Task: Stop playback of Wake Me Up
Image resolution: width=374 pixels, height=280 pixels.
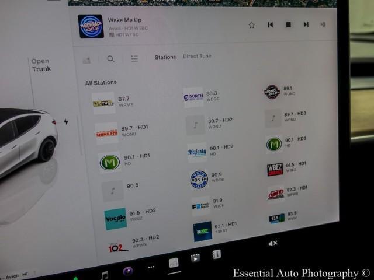Action: [x=288, y=24]
